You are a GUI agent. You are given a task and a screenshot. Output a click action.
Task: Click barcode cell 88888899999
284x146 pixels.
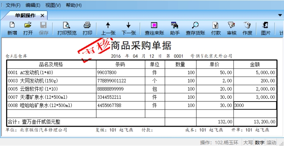coord(121,89)
